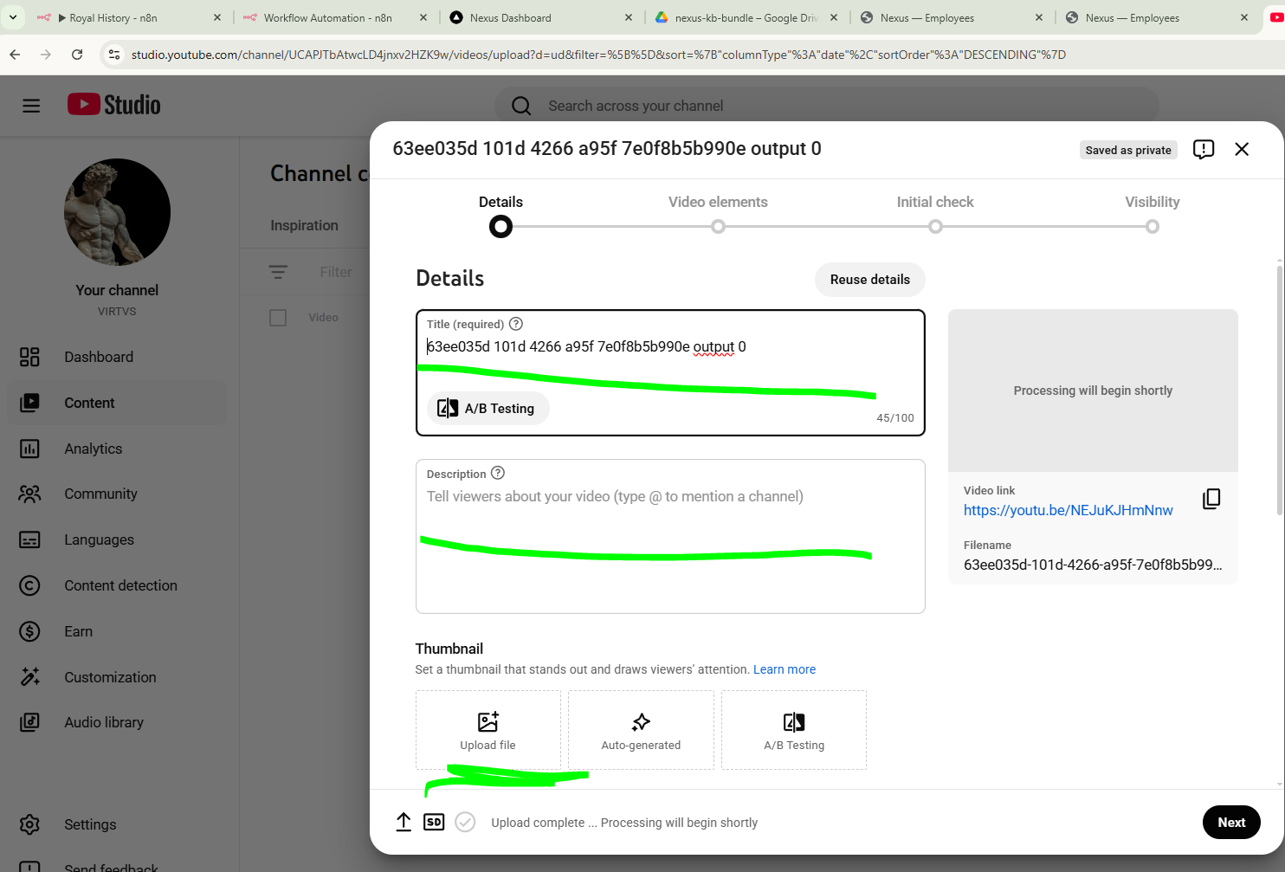Click the Send feedback icon in sidebar
The image size is (1285, 872).
click(29, 866)
